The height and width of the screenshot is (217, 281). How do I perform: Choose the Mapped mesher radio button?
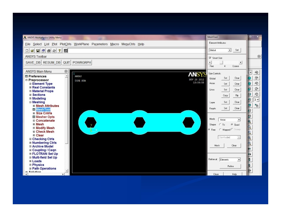(220, 130)
